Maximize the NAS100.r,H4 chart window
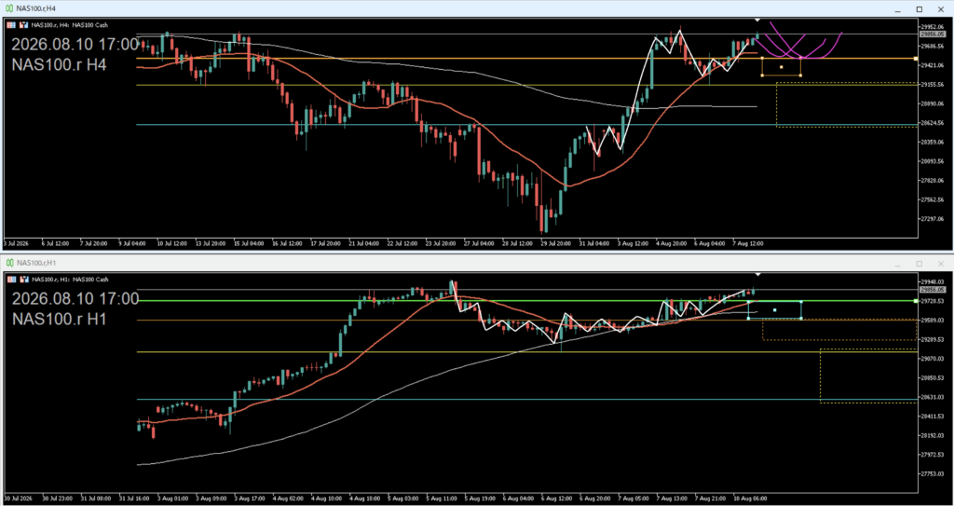The image size is (954, 506). pyautogui.click(x=920, y=9)
